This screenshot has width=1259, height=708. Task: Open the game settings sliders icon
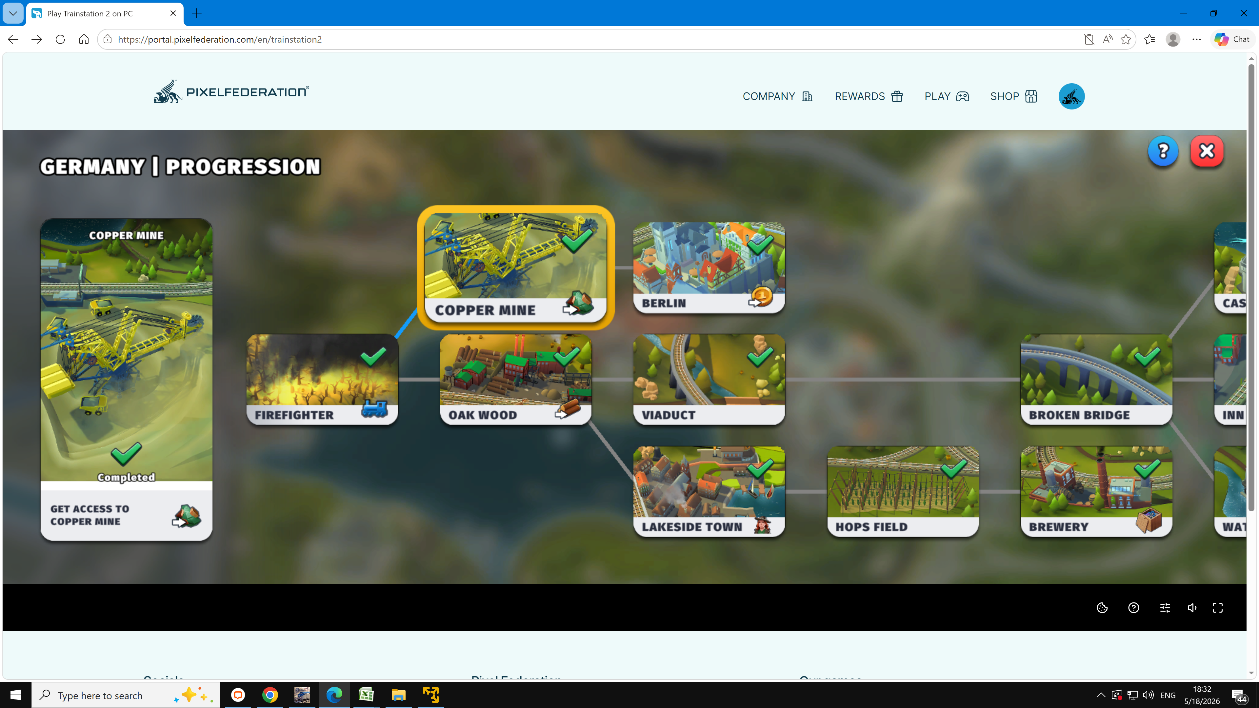click(1165, 607)
